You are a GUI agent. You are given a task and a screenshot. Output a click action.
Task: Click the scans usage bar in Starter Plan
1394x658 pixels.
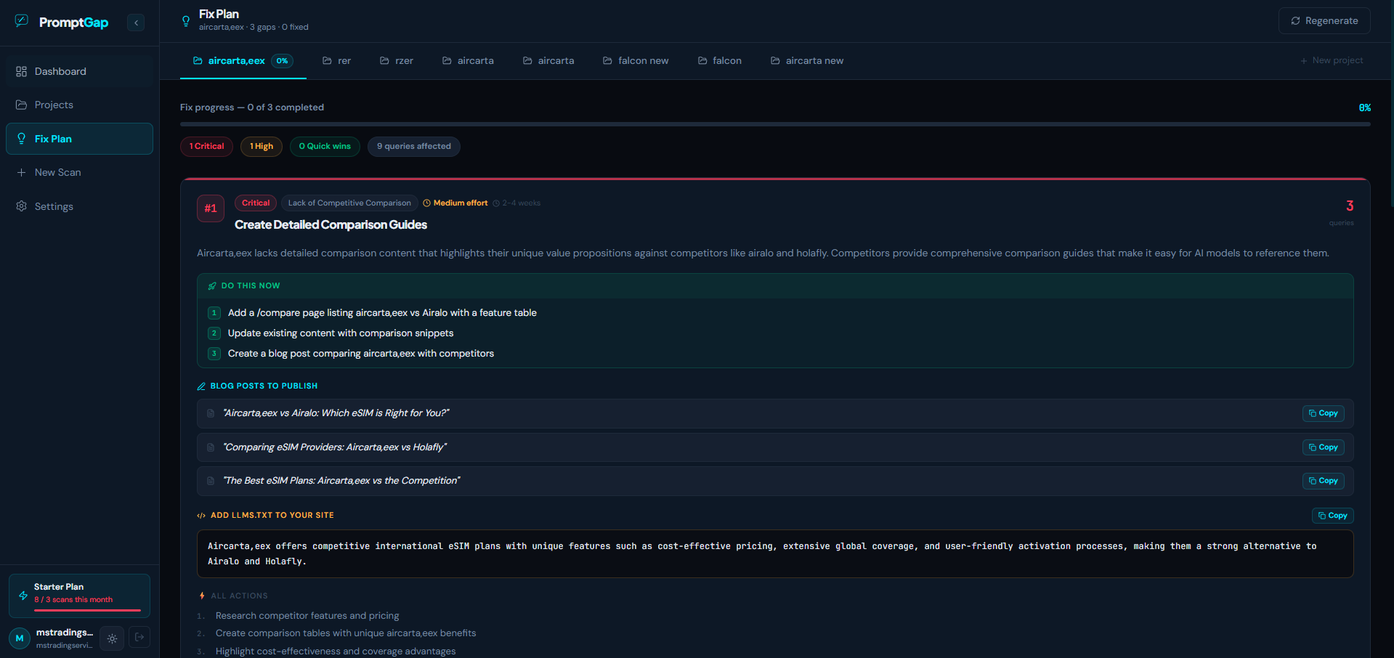[87, 610]
